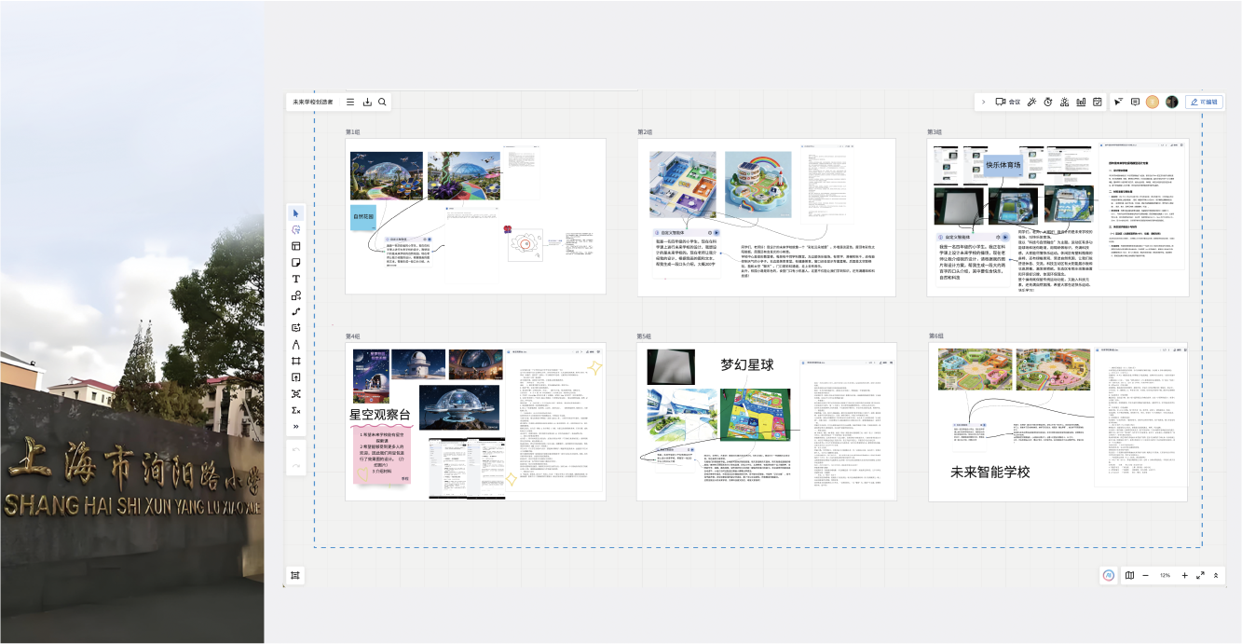Select the upload file tool
Screen dimensions: 1242x644
point(296,377)
